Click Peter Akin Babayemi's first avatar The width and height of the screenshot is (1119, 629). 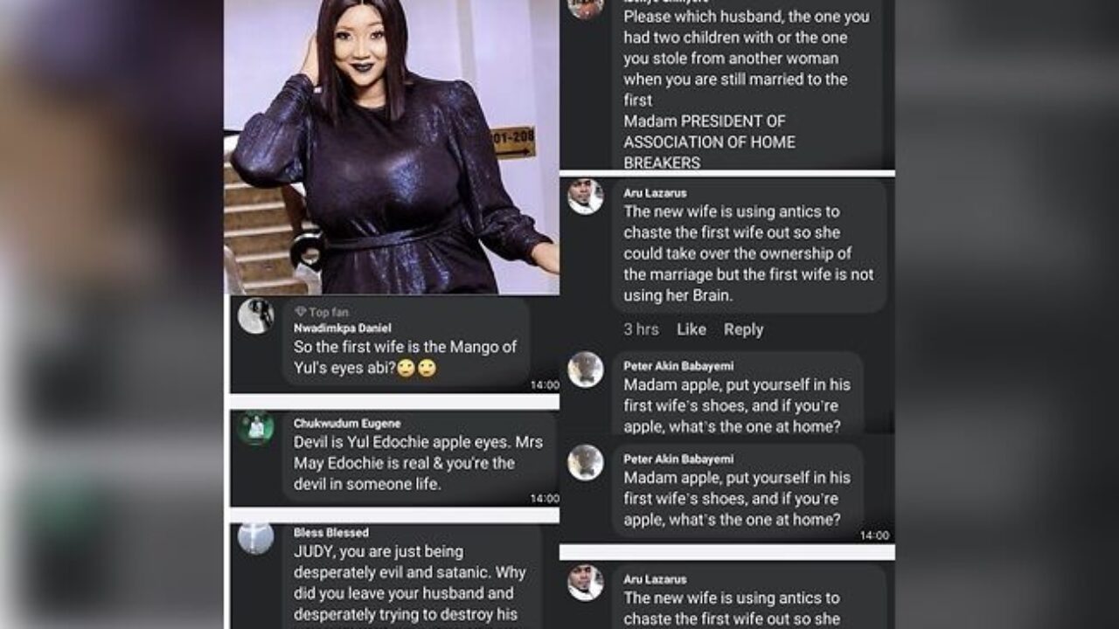point(585,370)
